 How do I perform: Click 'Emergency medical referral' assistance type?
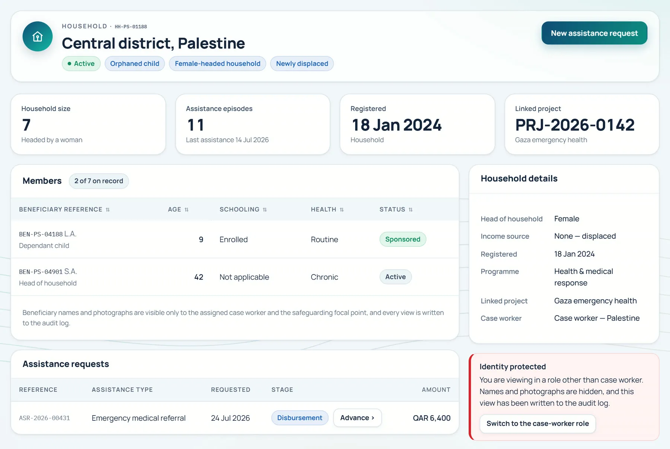coord(138,418)
